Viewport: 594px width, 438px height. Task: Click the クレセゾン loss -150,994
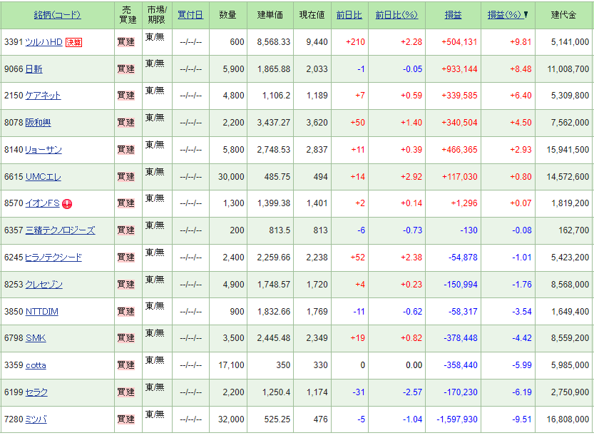461,284
